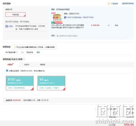Click the electronic invoice help icon
Screen dimensions: 136x126
(x=17, y=52)
